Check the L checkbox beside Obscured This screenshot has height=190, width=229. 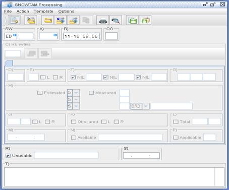(x=104, y=121)
